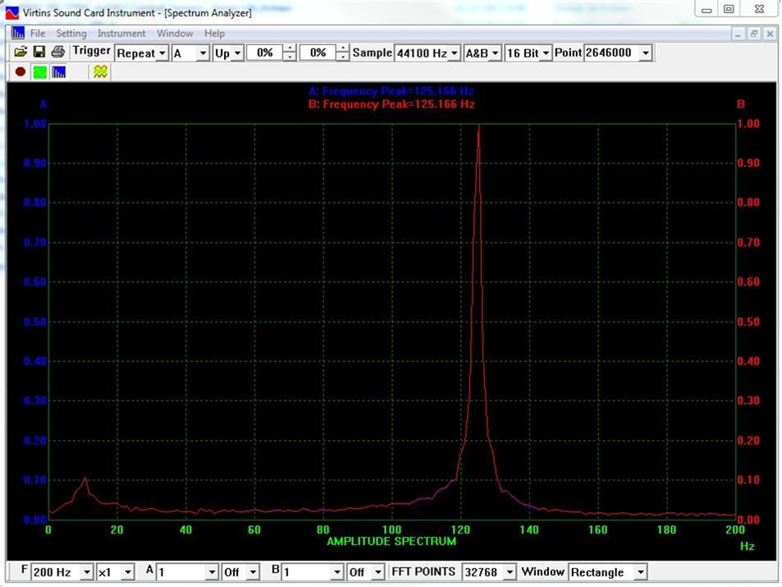The width and height of the screenshot is (782, 587).
Task: Expand the F 200 Hz range dropdown
Action: point(87,572)
